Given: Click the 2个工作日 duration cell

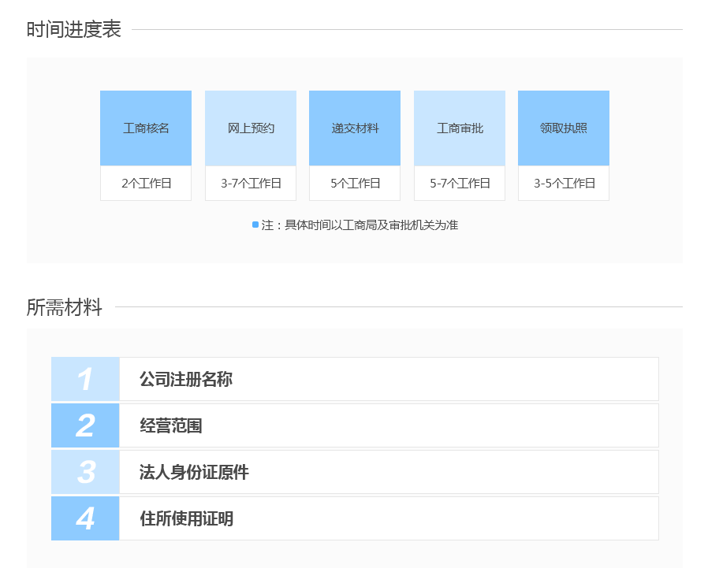Looking at the screenshot, I should click(146, 184).
